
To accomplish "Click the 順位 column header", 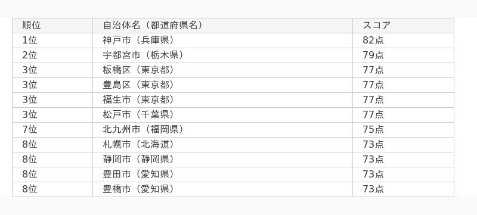I will (52, 26).
